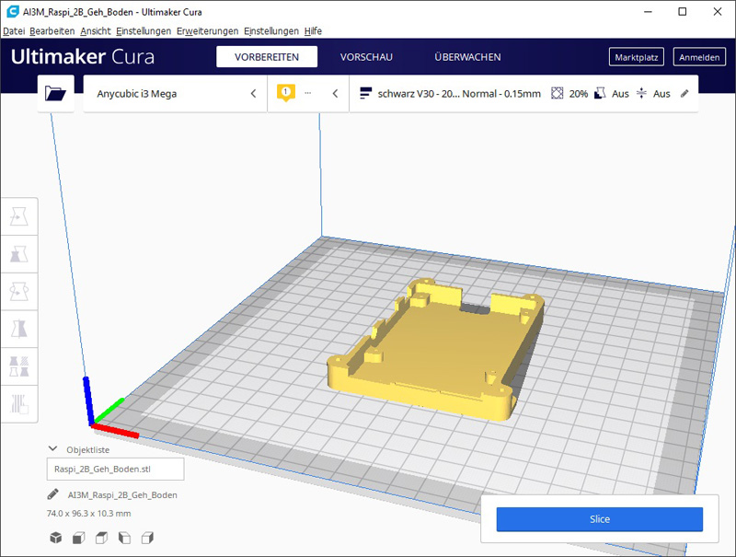Open second Einstellungen menu next to Hilfe
This screenshot has width=736, height=557.
click(x=270, y=31)
